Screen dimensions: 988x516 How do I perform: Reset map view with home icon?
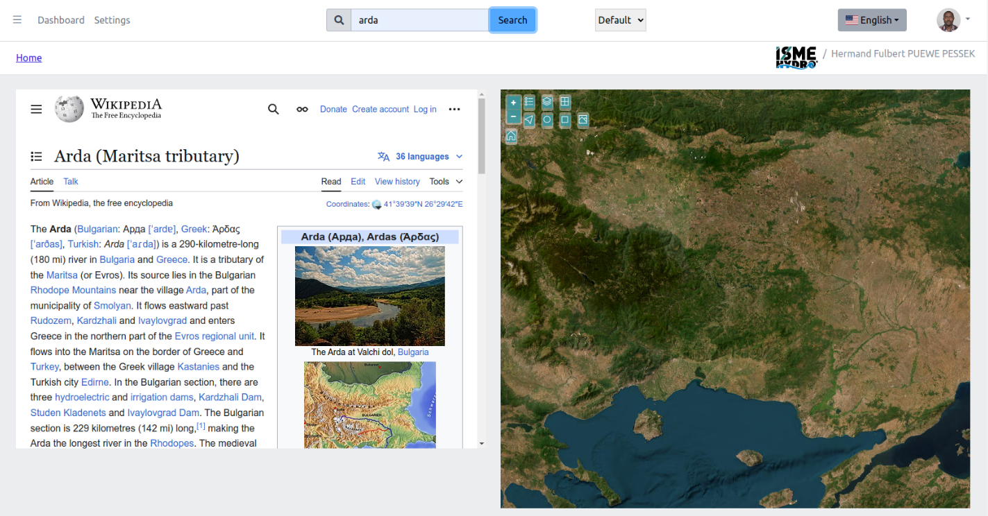click(511, 137)
